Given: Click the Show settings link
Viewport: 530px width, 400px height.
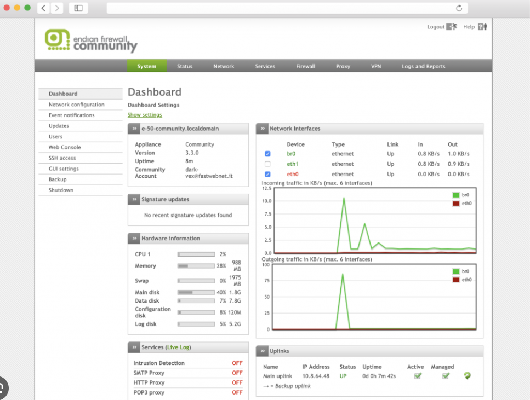Looking at the screenshot, I should 144,114.
